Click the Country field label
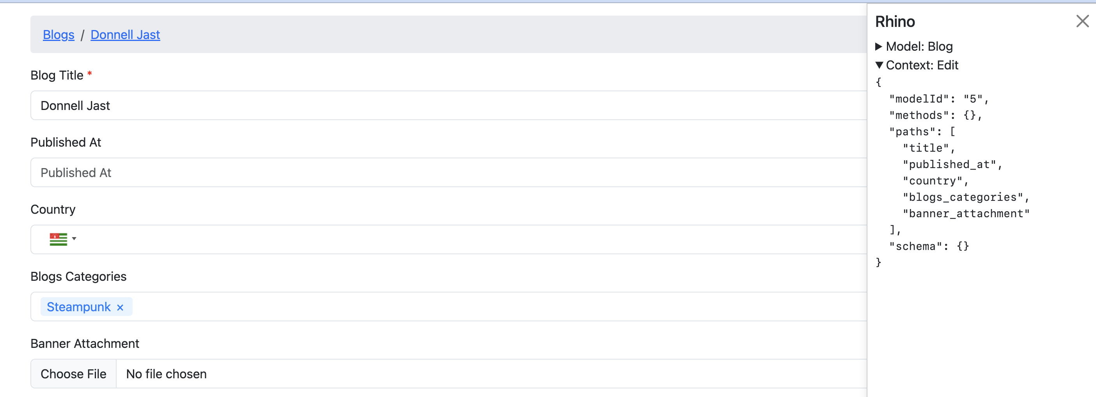The width and height of the screenshot is (1096, 397). coord(53,209)
